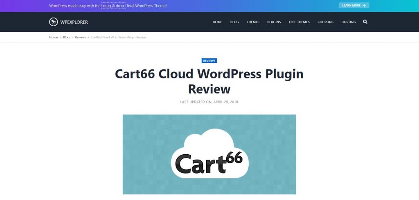Select the Plugins menu item
This screenshot has height=200, width=419.
click(x=274, y=22)
